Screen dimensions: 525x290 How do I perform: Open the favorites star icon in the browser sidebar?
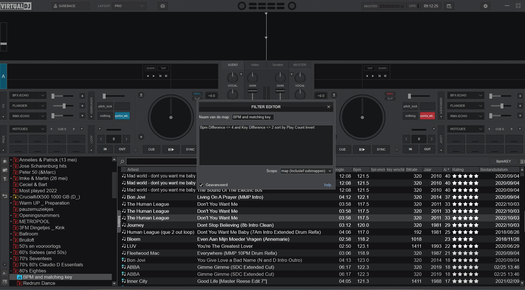point(5,161)
